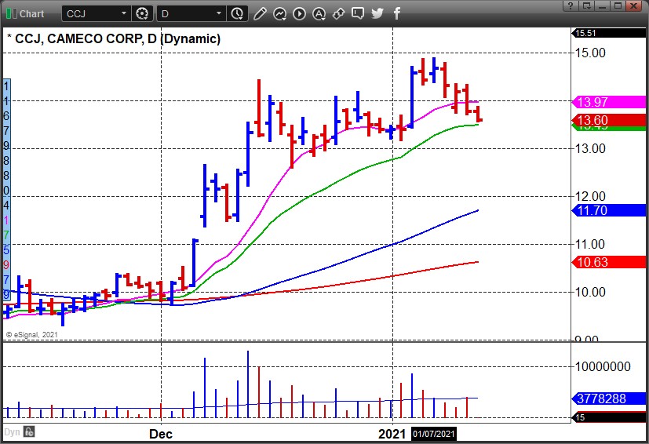Click the playback replay icon
The height and width of the screenshot is (444, 649).
pos(299,13)
